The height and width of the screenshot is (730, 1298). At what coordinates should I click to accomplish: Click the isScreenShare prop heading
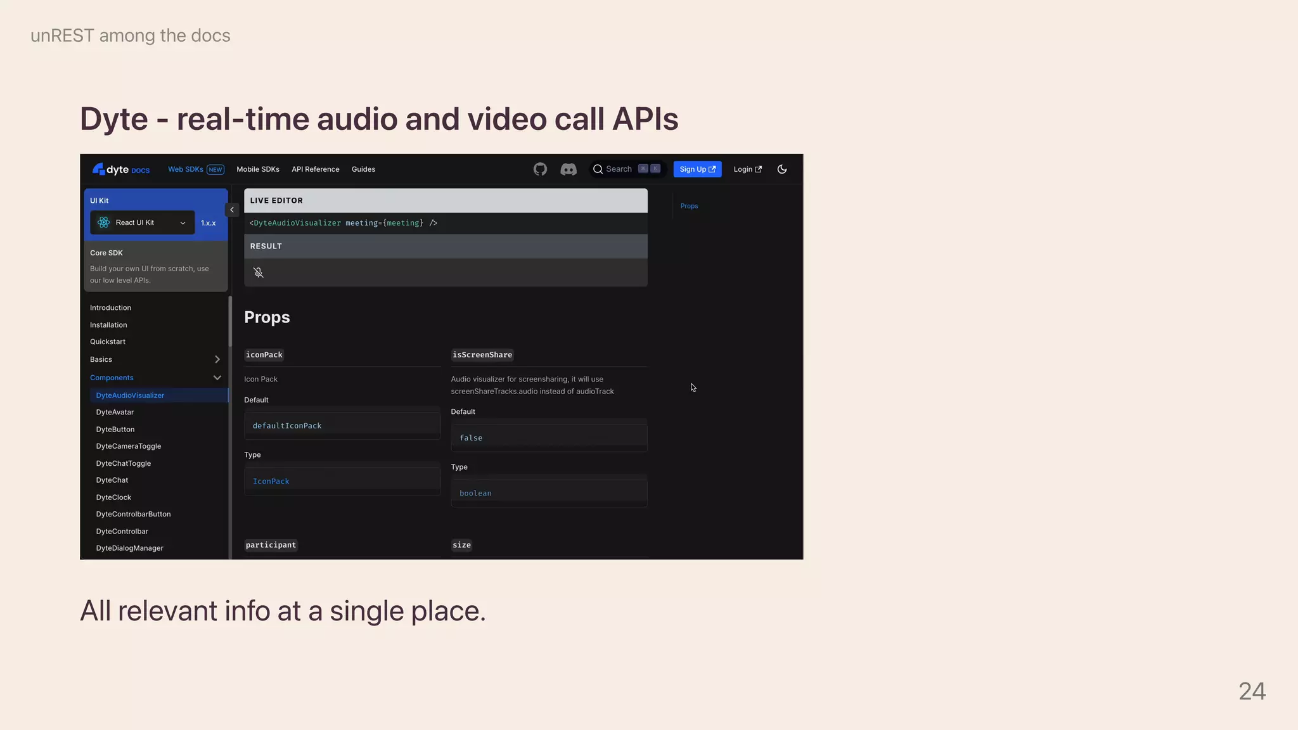482,355
